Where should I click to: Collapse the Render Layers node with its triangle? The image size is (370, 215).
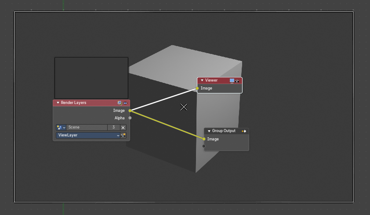pos(58,103)
